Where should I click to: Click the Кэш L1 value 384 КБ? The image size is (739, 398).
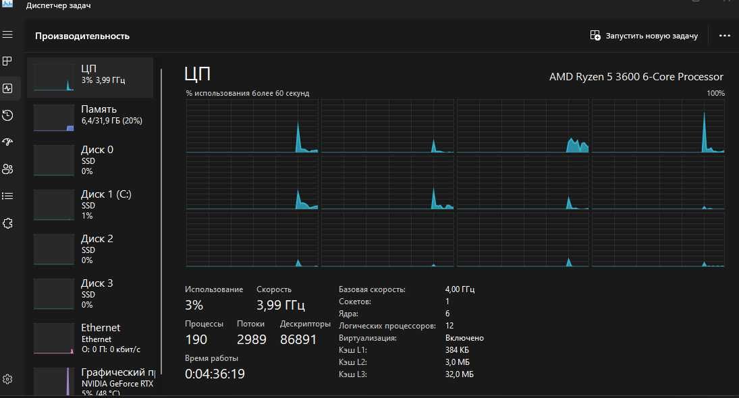click(x=457, y=350)
